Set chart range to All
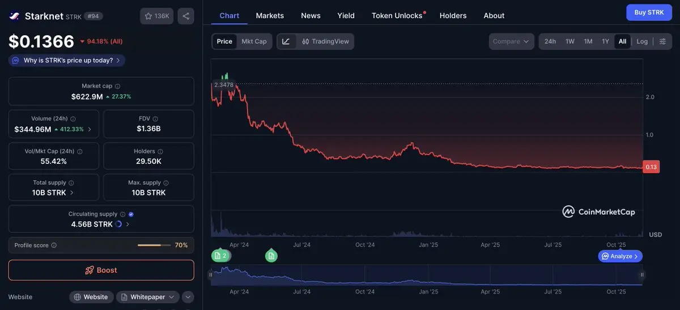Viewport: 680px width, 310px height. pos(622,41)
